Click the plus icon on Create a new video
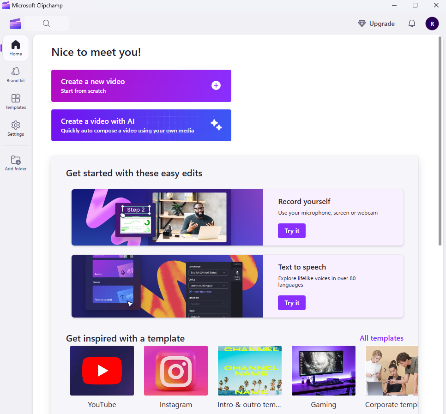 [216, 85]
